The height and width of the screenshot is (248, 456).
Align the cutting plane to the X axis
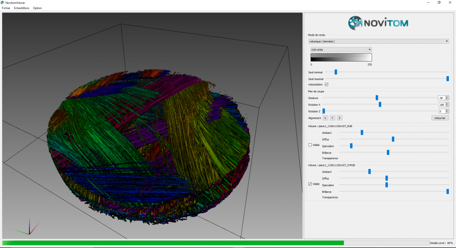[326, 118]
